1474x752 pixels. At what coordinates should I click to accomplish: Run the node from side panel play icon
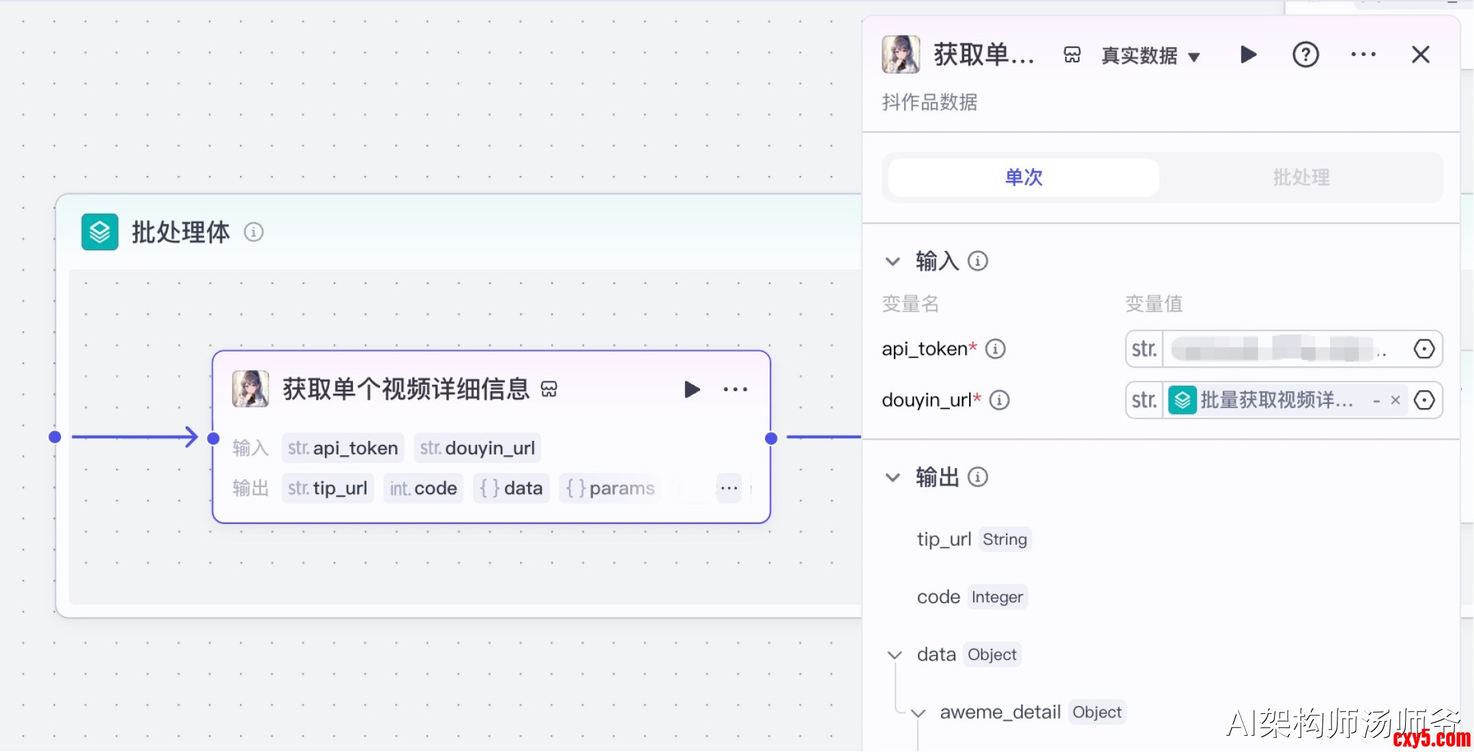1248,55
